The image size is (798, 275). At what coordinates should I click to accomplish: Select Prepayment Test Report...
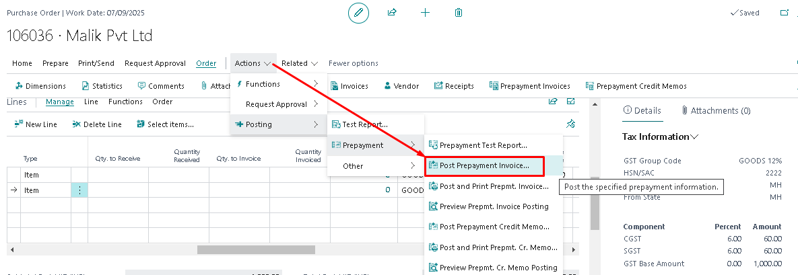click(494, 145)
